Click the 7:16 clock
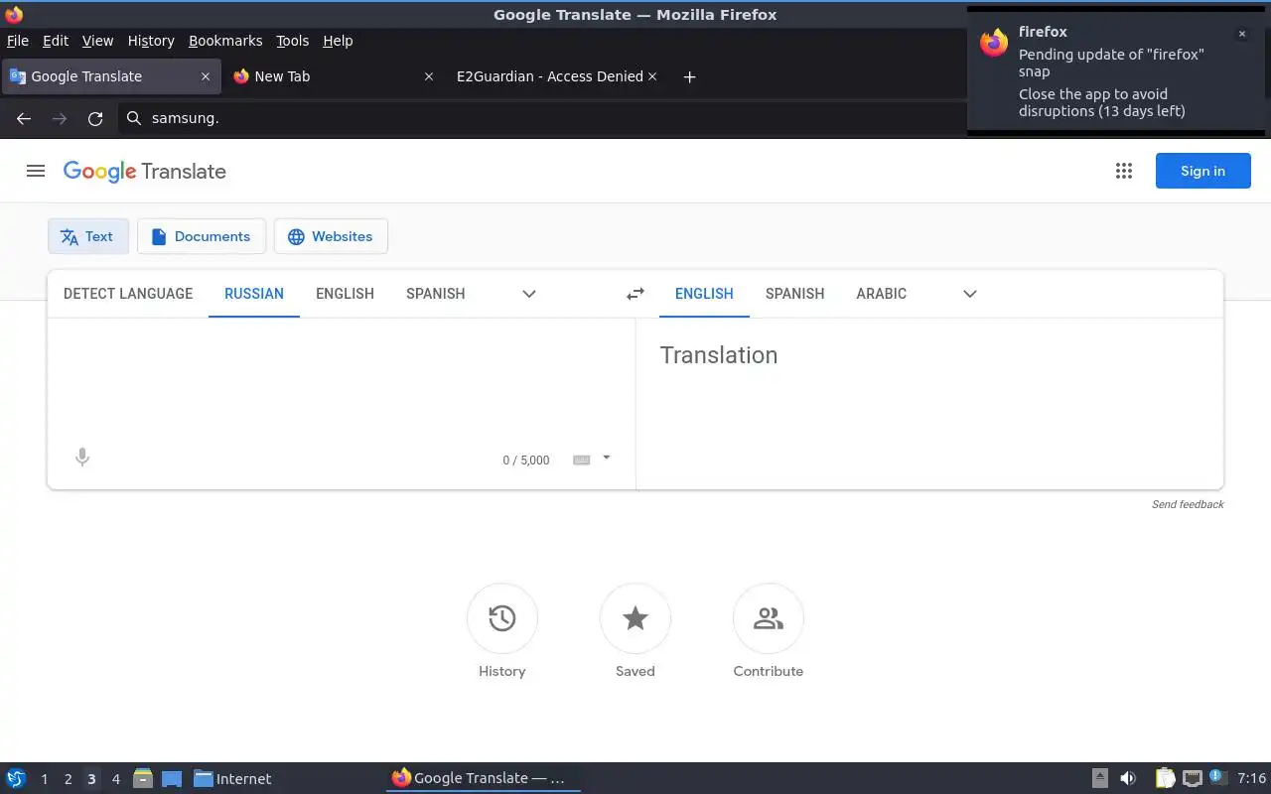 1251,778
